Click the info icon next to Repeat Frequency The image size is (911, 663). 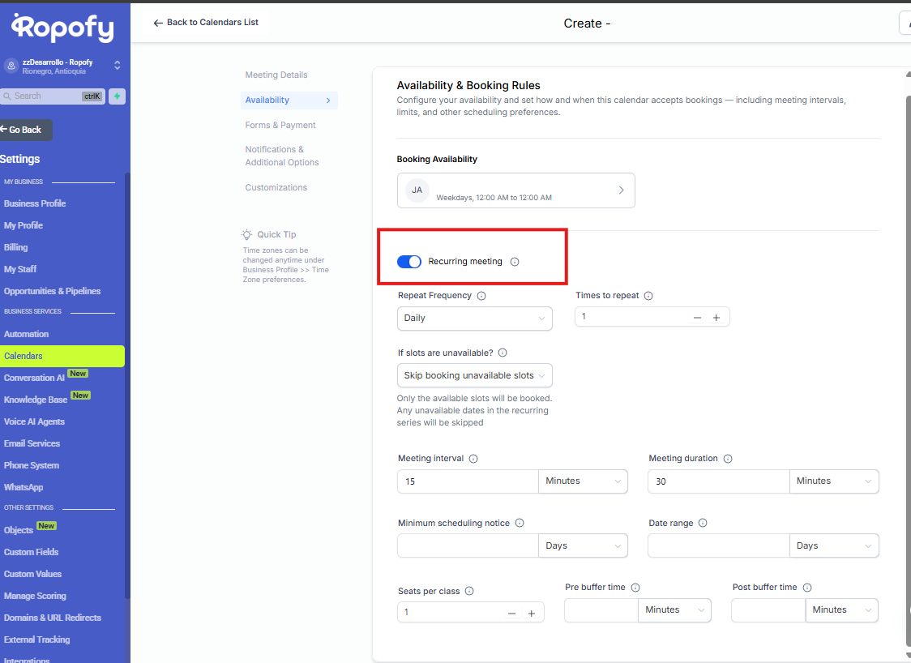click(x=481, y=296)
